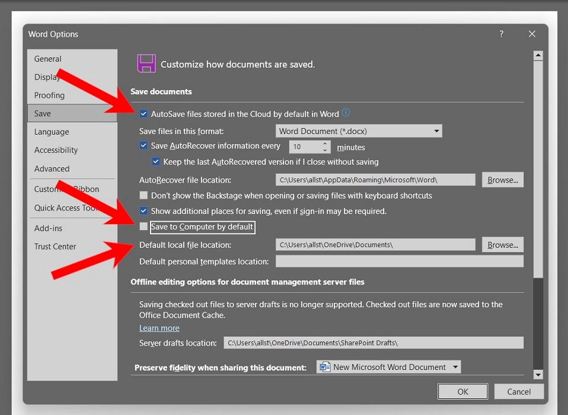Screen dimensions: 568x415
Task: Browse for the AutoRecover file location
Action: coord(502,179)
